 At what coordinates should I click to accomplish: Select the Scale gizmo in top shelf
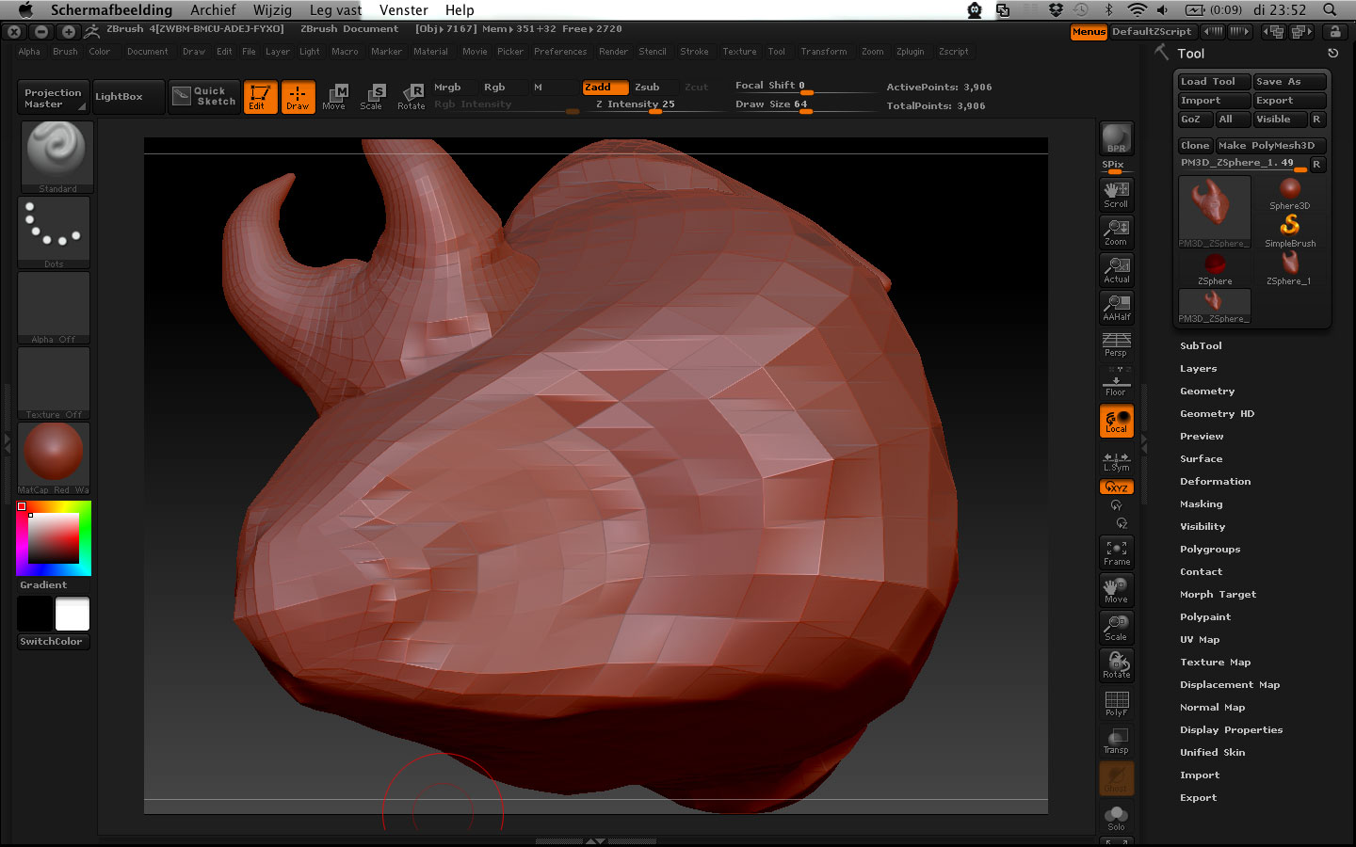click(x=372, y=96)
